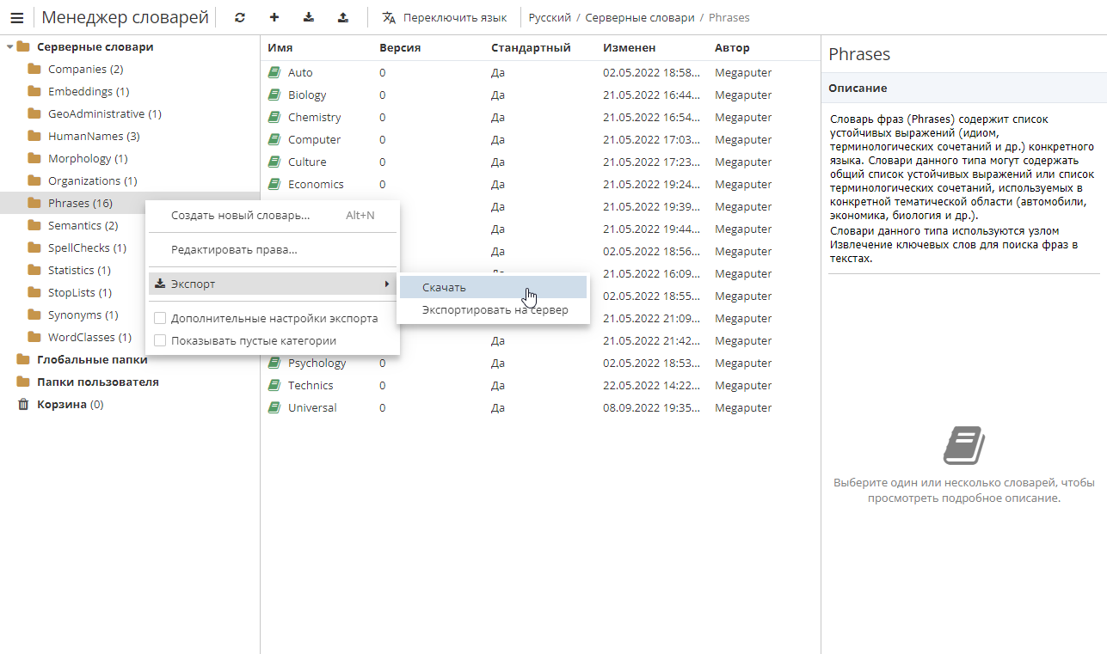Open the Корзина trash item

pyautogui.click(x=70, y=404)
